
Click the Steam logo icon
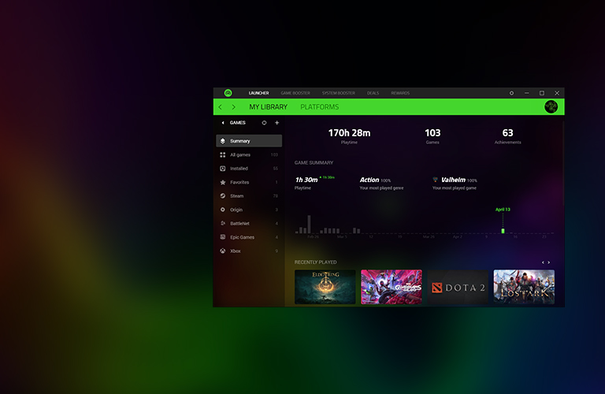[x=223, y=196]
